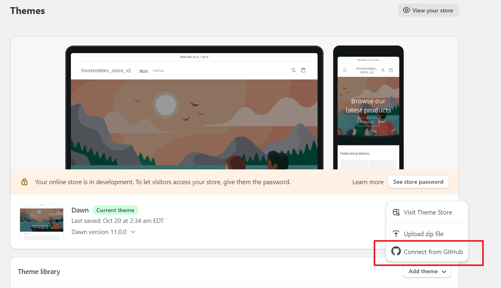Image resolution: width=501 pixels, height=288 pixels.
Task: Click the Dawn theme thumbnail image
Action: 41,222
